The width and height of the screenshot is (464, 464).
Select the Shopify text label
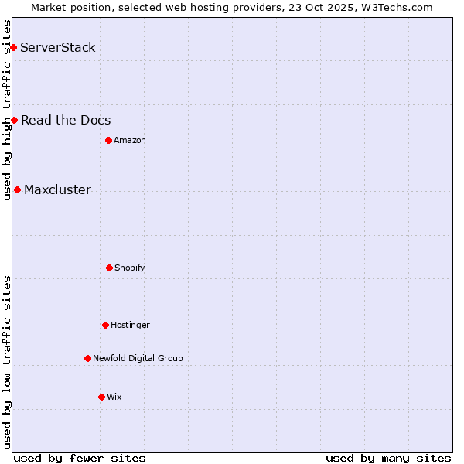[130, 268]
